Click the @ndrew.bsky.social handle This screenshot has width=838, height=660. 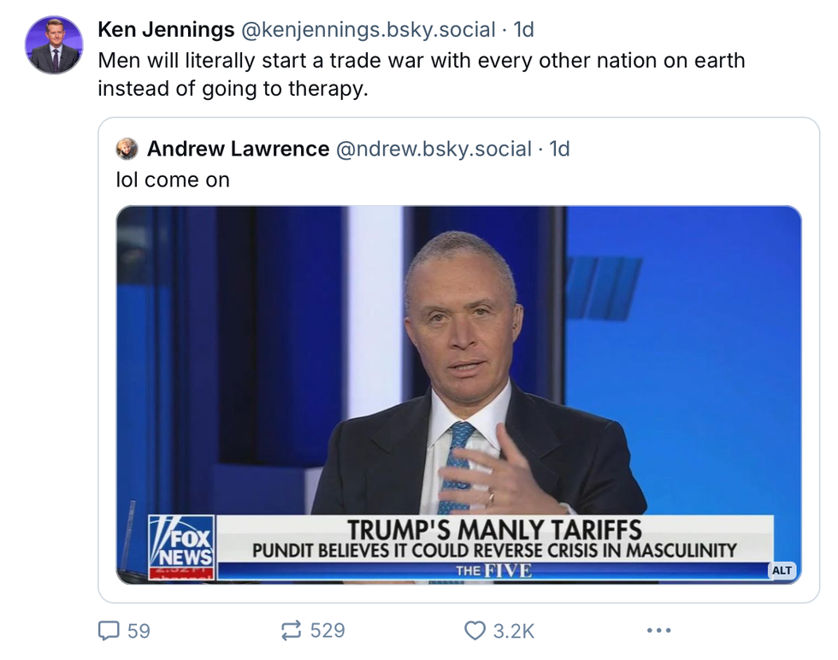click(434, 149)
